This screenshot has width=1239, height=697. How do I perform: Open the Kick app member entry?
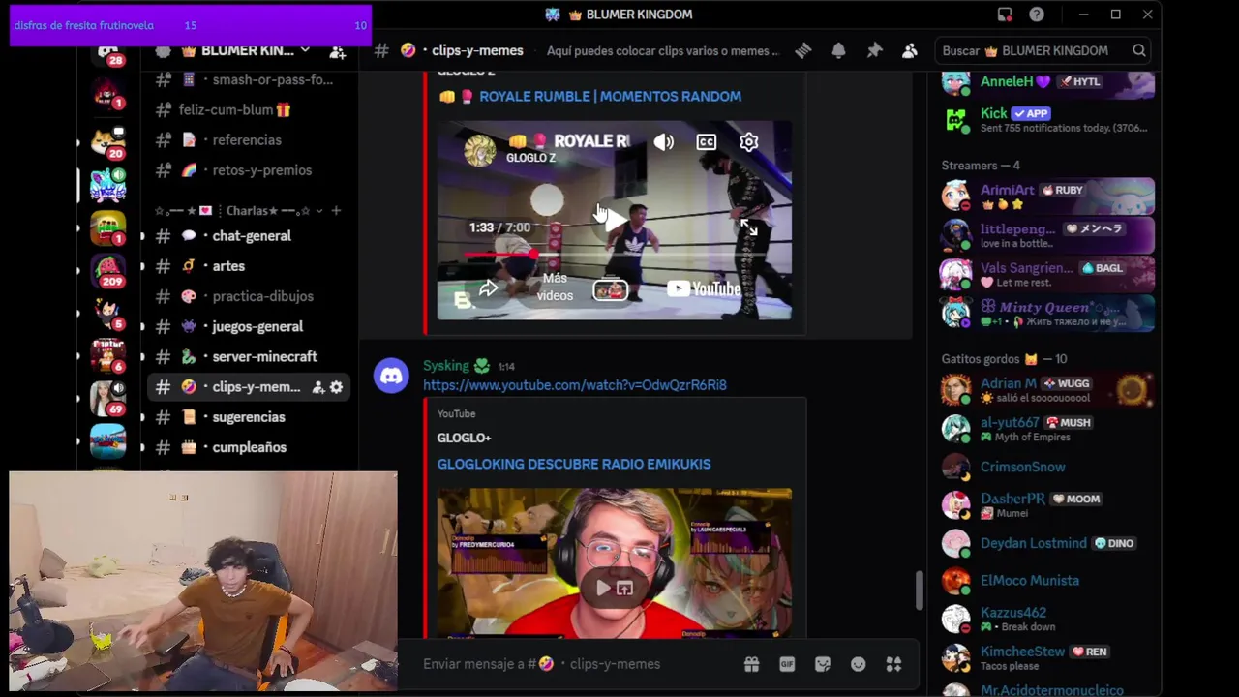point(1047,120)
